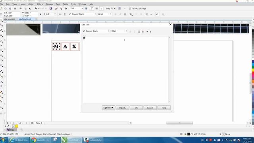Select the letter M text object on canvas

click(56, 46)
